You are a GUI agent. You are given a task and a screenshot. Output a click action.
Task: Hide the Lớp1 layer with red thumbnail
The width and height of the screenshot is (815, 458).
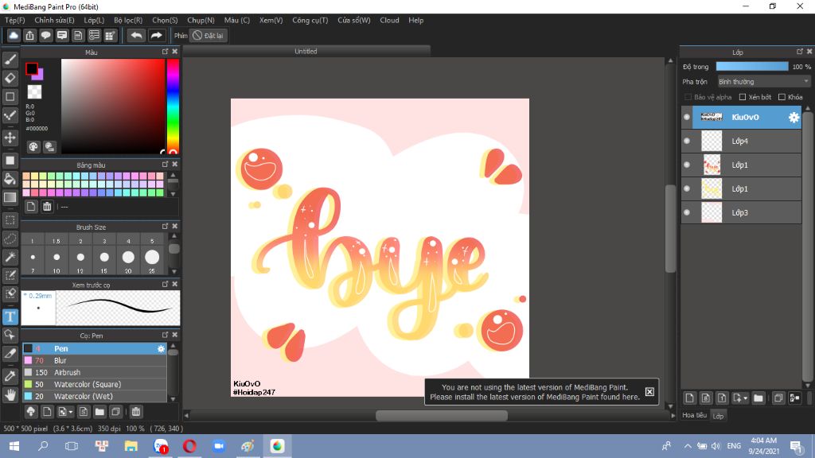687,165
